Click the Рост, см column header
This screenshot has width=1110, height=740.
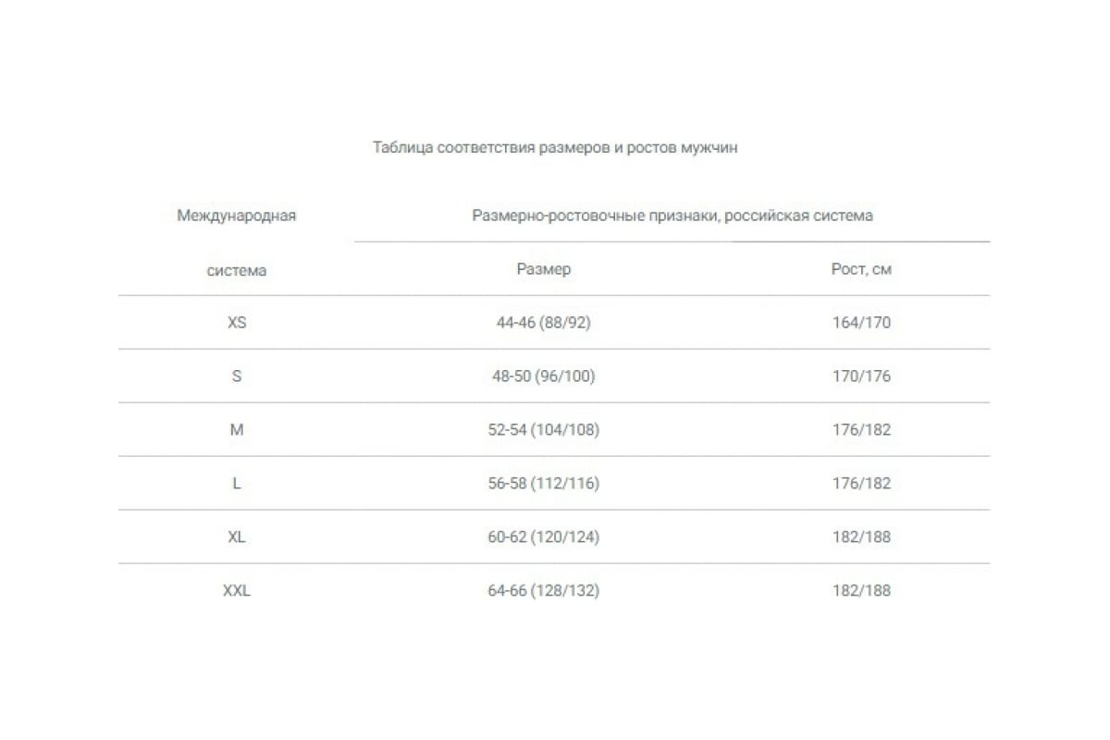861,269
